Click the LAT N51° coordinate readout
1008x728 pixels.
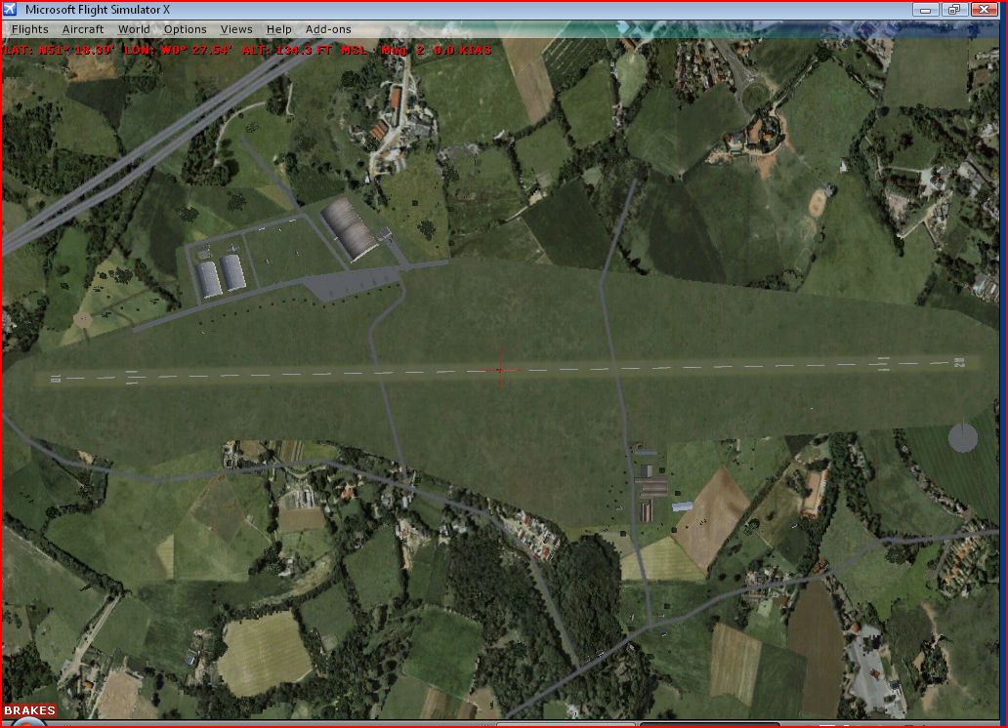tap(58, 50)
